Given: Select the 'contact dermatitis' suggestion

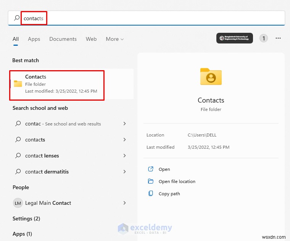Looking at the screenshot, I should 47,172.
